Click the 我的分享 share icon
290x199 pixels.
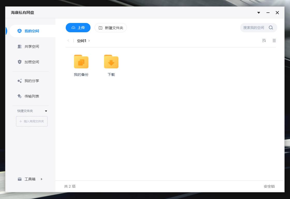point(19,81)
